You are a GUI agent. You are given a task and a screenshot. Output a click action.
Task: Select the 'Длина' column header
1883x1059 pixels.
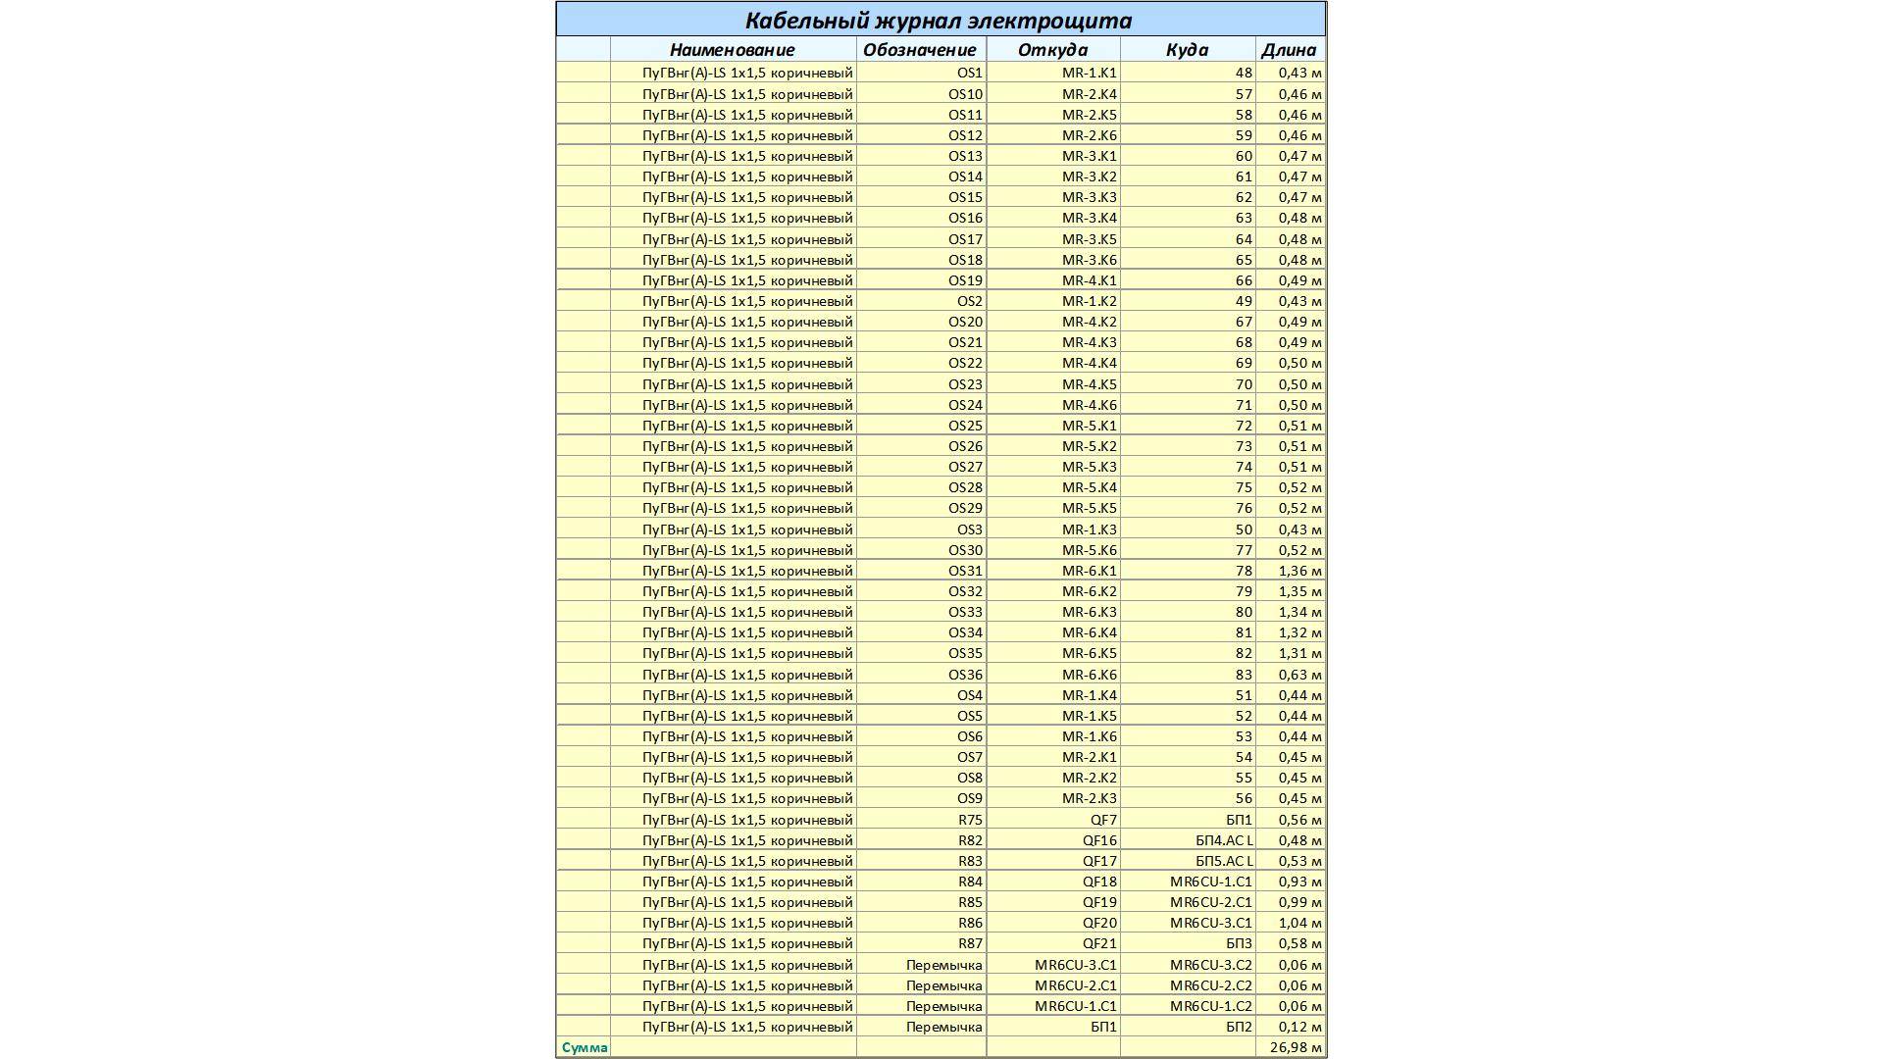point(1289,50)
